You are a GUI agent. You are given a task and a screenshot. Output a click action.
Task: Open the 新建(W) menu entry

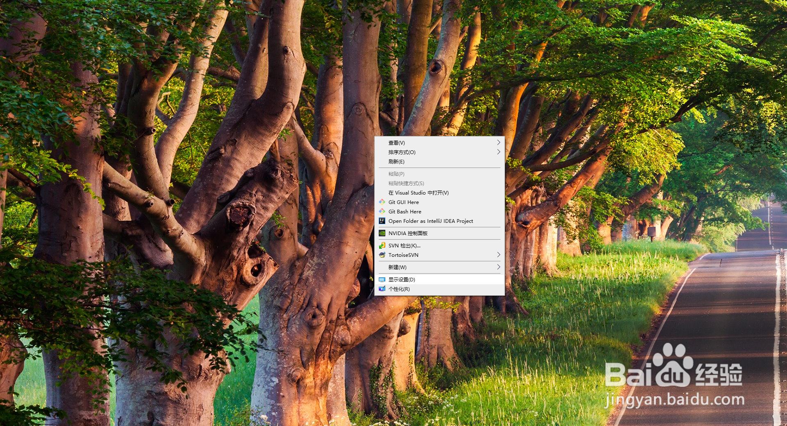point(439,267)
